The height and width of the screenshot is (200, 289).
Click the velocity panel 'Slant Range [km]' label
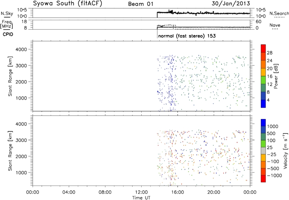pyautogui.click(x=10, y=151)
